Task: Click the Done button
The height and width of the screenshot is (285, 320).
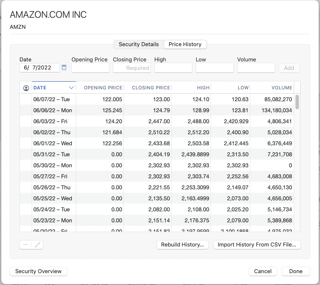Action: click(296, 271)
